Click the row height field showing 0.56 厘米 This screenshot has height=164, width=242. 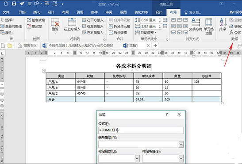(149, 20)
